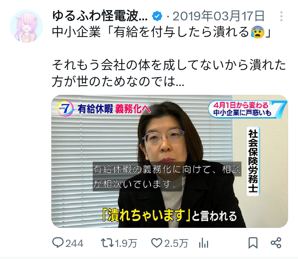This screenshot has height=259, width=298.
Task: Click the NEWS 7 logo in image
Action: (65, 108)
